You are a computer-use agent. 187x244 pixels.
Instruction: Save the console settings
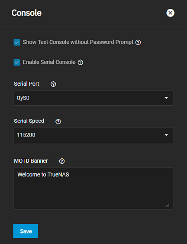(26, 231)
